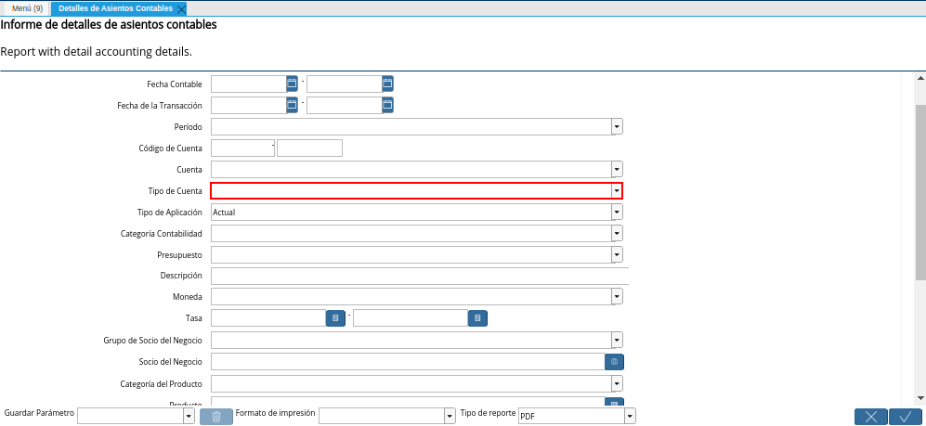
Task: Expand the Período dropdown
Action: (617, 126)
